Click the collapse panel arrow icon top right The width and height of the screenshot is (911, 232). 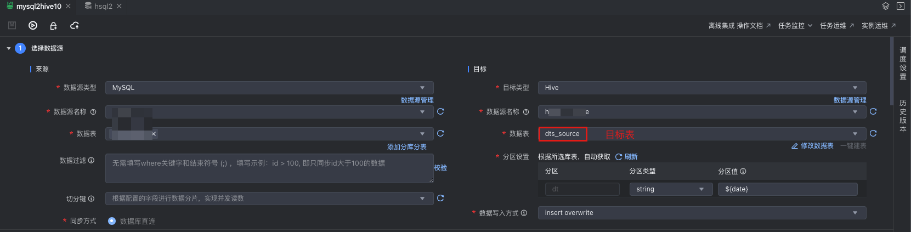point(900,6)
